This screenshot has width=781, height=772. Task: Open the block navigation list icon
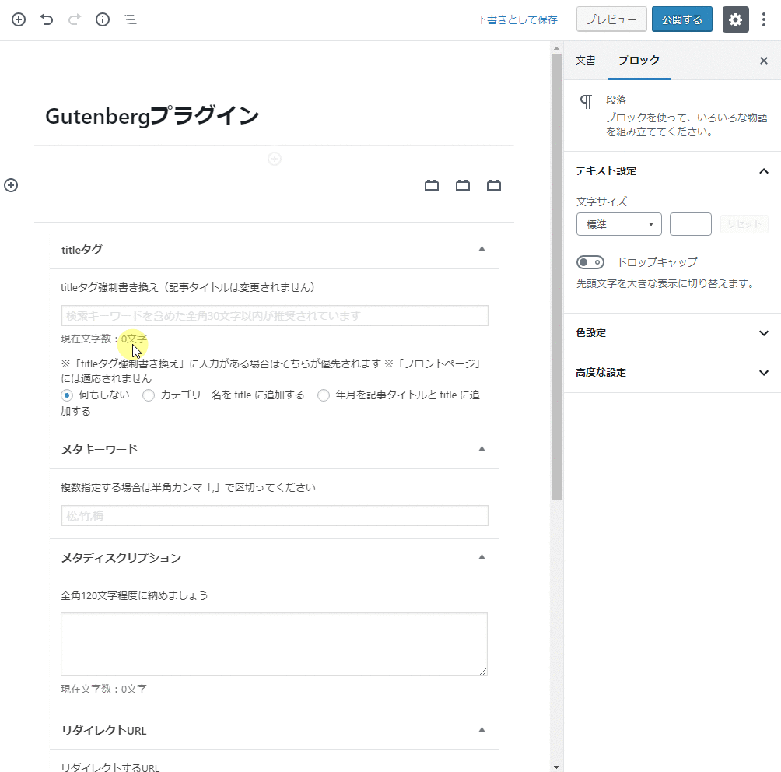click(x=131, y=19)
